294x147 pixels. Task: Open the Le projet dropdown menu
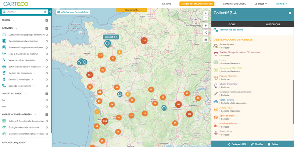(x=261, y=4)
